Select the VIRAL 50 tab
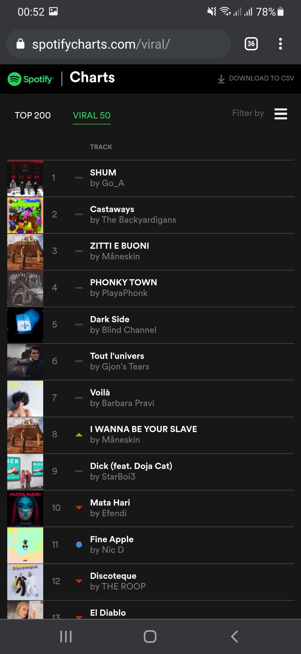 coord(91,115)
